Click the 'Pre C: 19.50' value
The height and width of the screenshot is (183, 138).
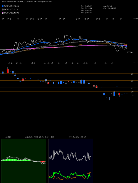coord(86,13)
